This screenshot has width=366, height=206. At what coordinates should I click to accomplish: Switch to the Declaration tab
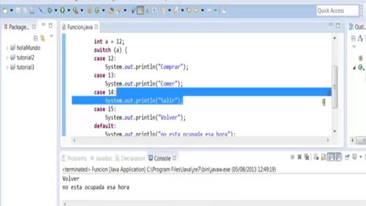tap(130, 159)
